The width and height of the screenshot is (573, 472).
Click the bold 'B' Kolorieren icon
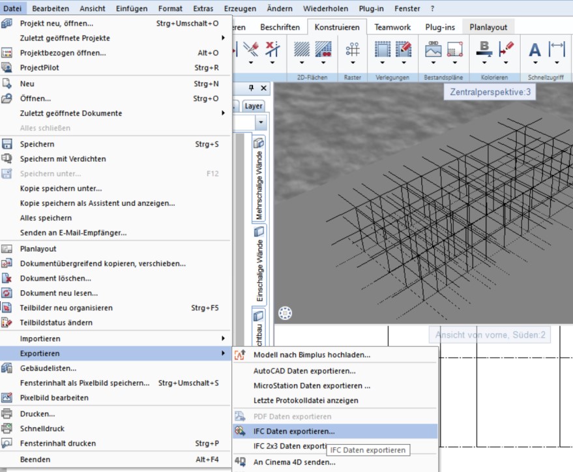[x=484, y=50]
